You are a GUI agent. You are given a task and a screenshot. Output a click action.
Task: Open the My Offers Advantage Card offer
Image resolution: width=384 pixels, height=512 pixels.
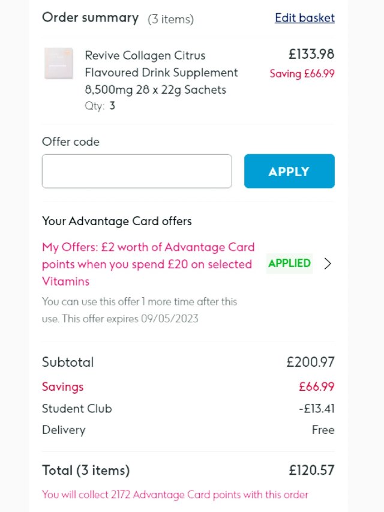(x=148, y=264)
